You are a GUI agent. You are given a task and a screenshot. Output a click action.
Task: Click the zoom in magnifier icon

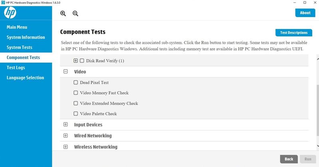(63, 14)
